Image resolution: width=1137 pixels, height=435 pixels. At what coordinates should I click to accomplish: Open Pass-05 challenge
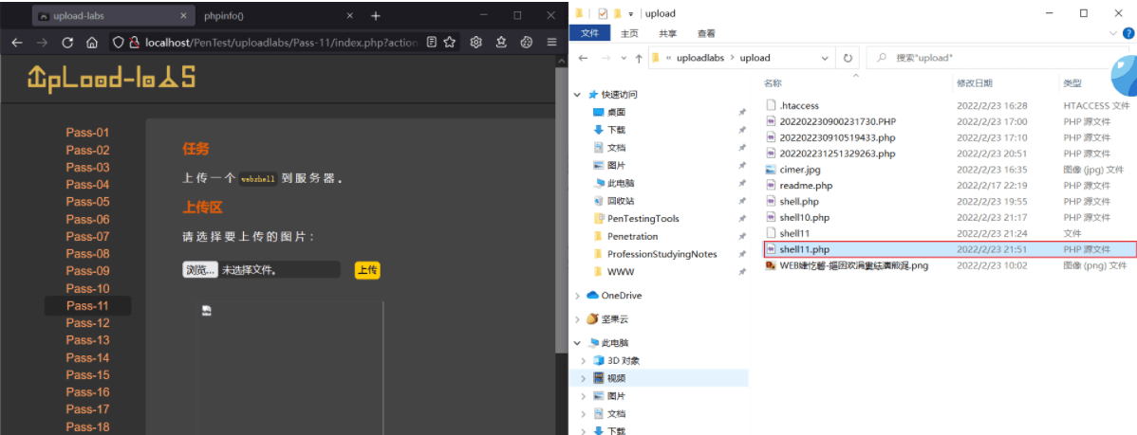click(87, 202)
